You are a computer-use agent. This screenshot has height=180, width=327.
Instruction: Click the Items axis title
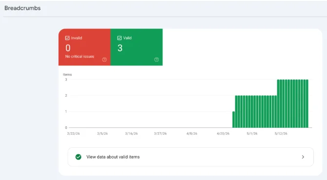click(67, 75)
